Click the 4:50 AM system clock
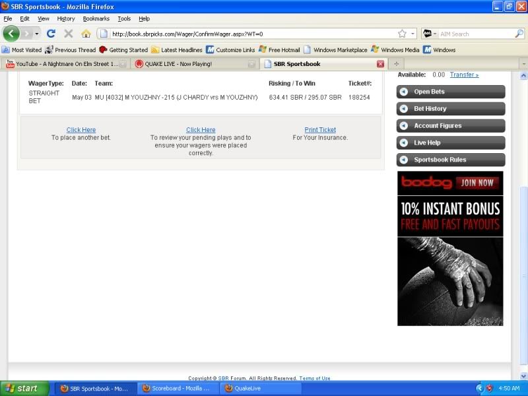Screen dimensions: 528x396 click(509, 388)
